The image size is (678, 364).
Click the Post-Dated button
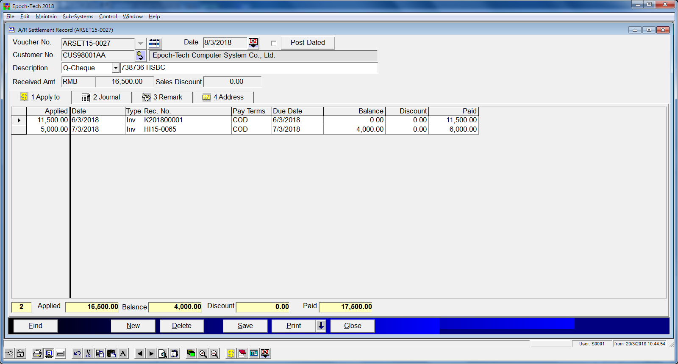coord(308,43)
